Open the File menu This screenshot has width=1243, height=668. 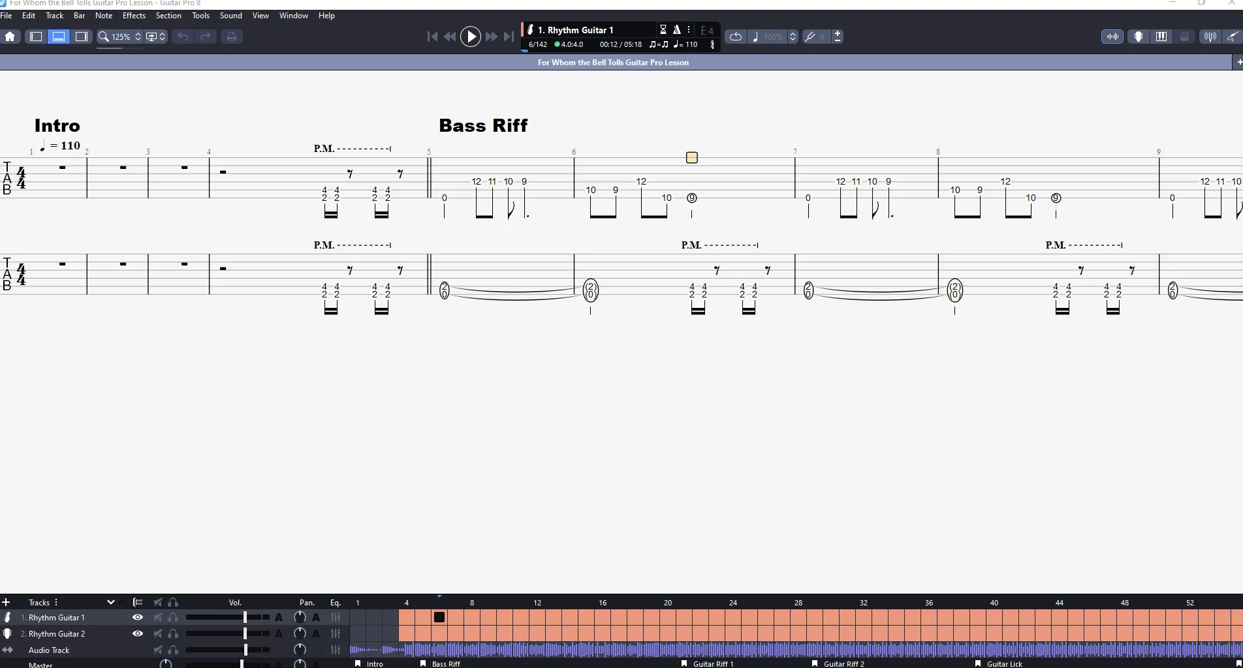pyautogui.click(x=6, y=16)
